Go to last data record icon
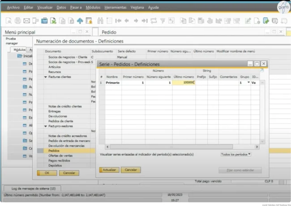 coord(145,21)
